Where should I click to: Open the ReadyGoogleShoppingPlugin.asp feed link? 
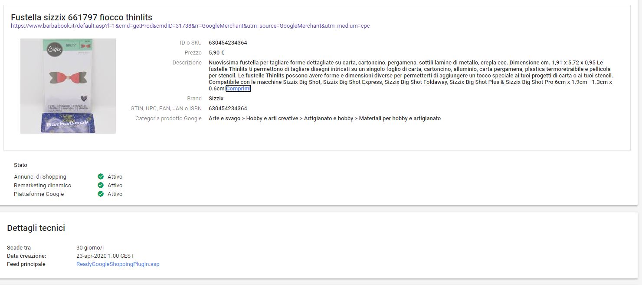point(118,264)
